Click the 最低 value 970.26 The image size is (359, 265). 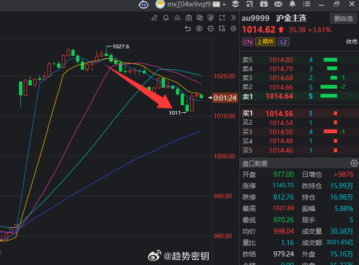point(283,220)
